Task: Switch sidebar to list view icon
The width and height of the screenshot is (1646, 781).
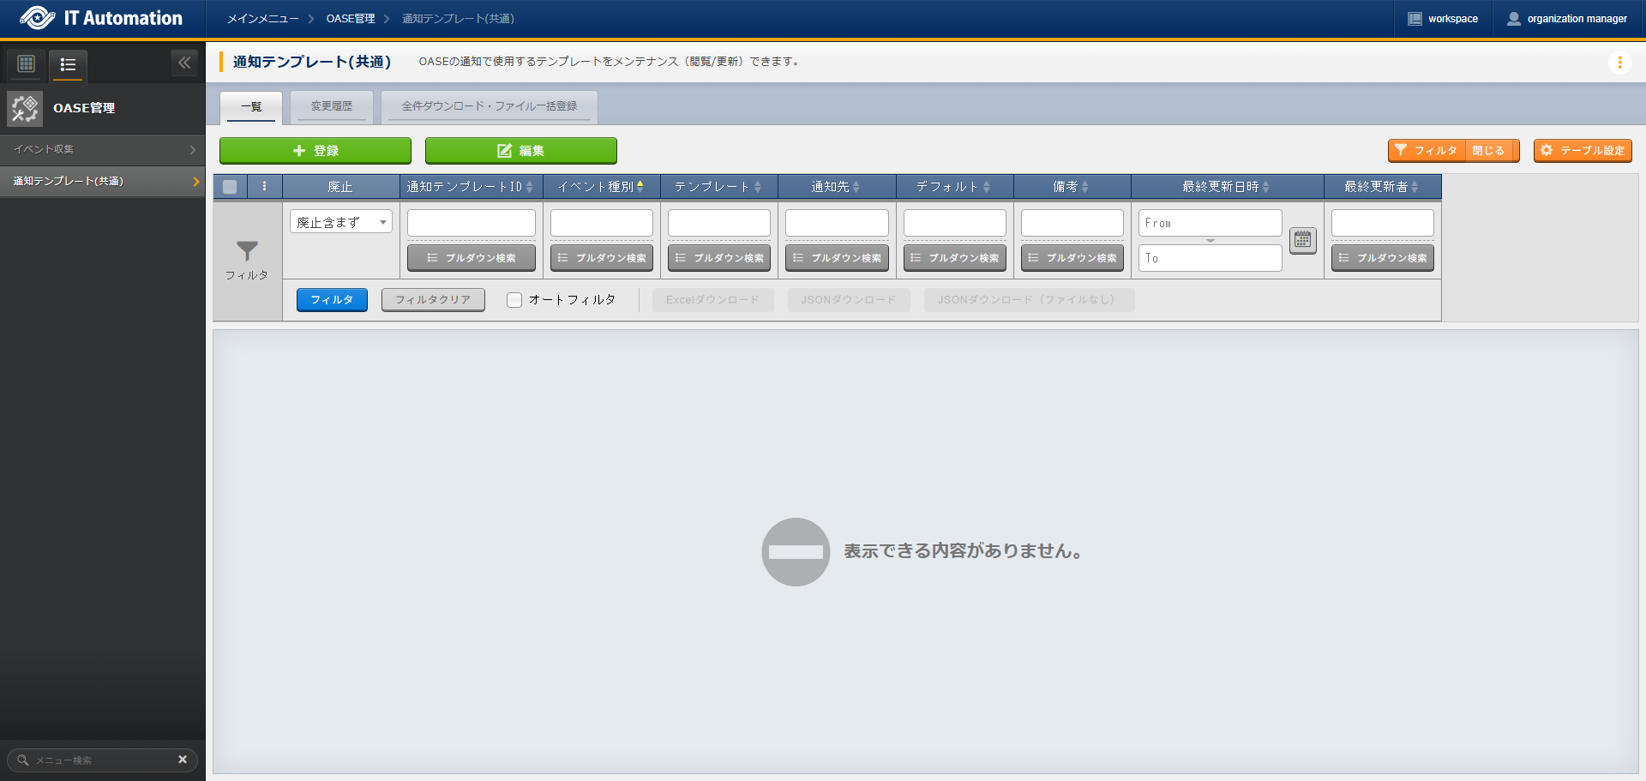Action: [68, 64]
